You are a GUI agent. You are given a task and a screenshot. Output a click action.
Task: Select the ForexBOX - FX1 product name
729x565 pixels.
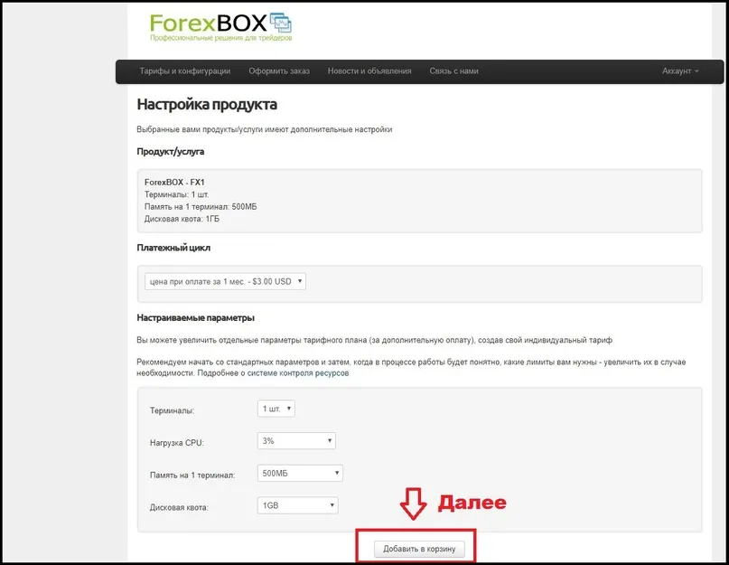174,183
